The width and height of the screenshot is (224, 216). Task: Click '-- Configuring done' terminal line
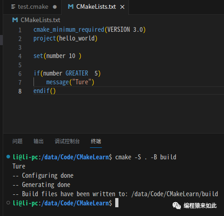[43, 175]
